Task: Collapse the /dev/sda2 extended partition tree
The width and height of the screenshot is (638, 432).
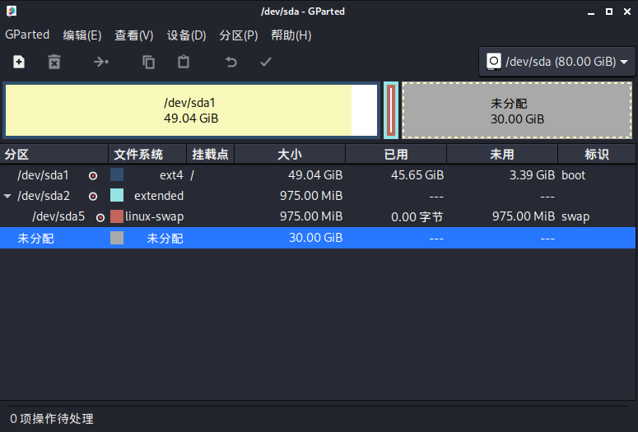Action: pyautogui.click(x=7, y=196)
